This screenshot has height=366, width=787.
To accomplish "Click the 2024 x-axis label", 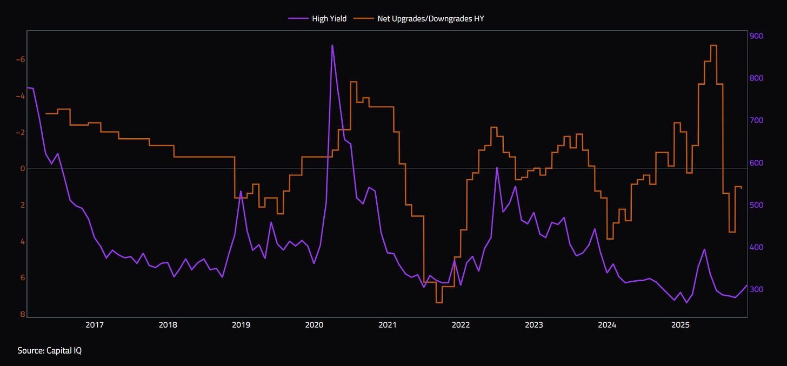I will pos(607,324).
